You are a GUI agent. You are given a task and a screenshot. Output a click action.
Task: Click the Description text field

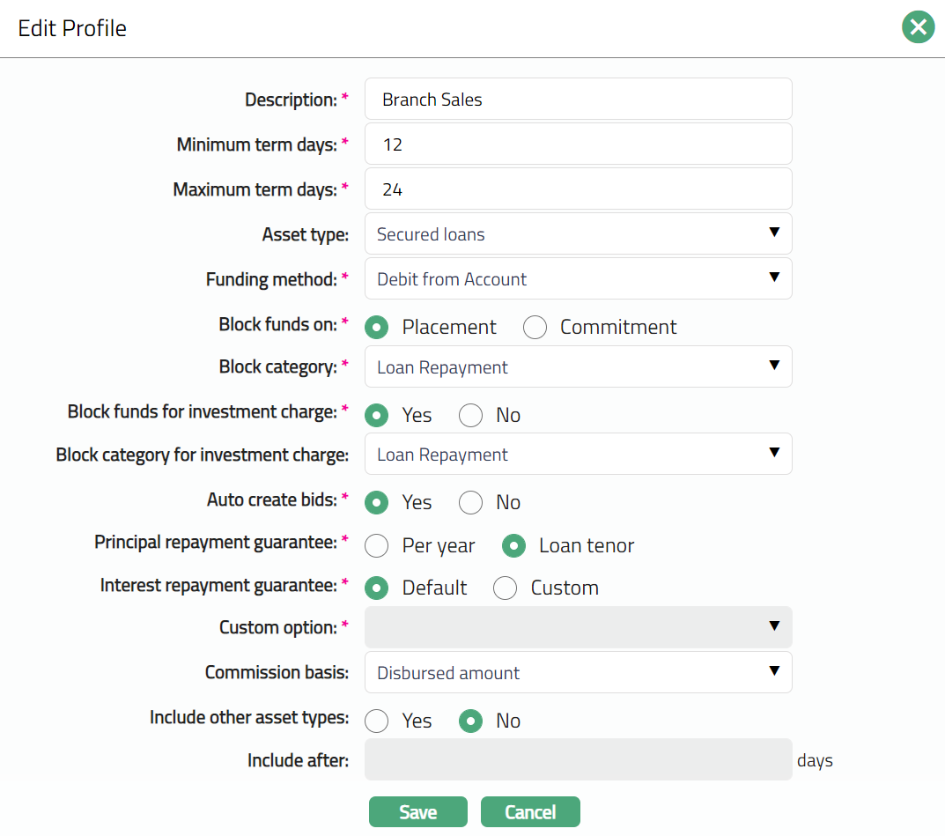point(578,100)
